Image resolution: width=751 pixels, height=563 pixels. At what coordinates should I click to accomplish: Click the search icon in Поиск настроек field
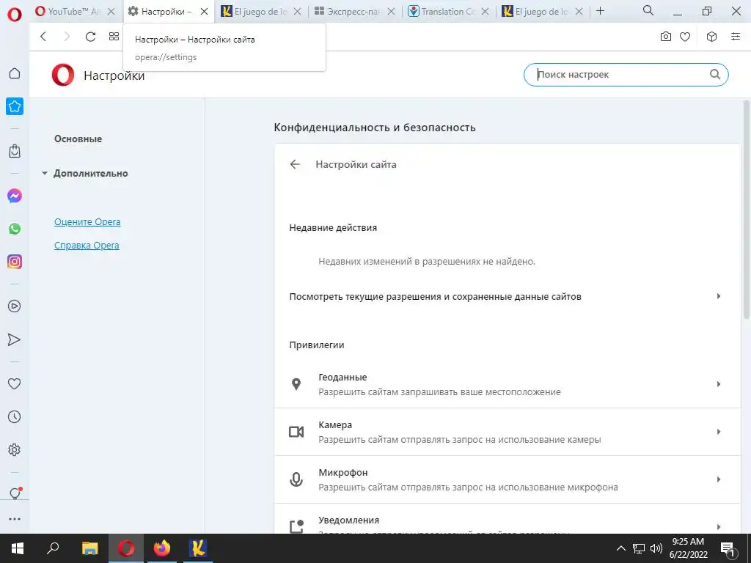point(714,74)
